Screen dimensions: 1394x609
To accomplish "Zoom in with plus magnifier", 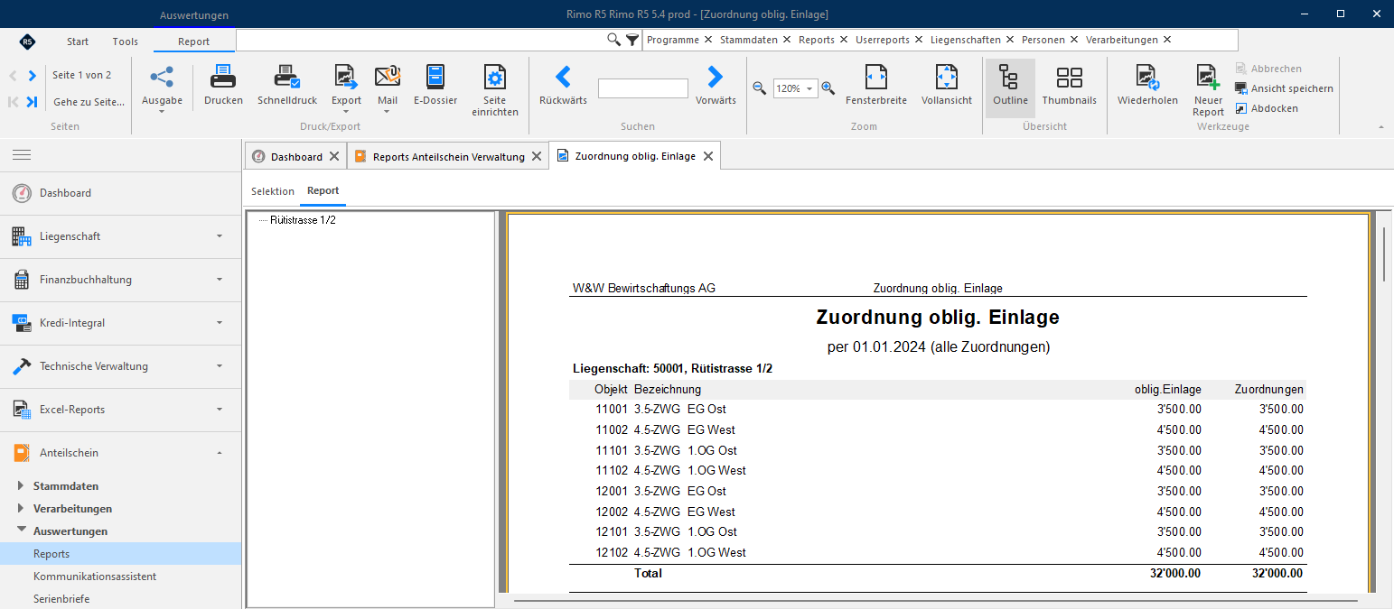I will 828,88.
